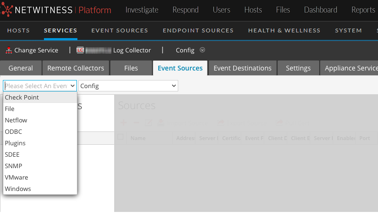Click the Add source plus icon
Image resolution: width=378 pixels, height=221 pixels.
tap(123, 123)
